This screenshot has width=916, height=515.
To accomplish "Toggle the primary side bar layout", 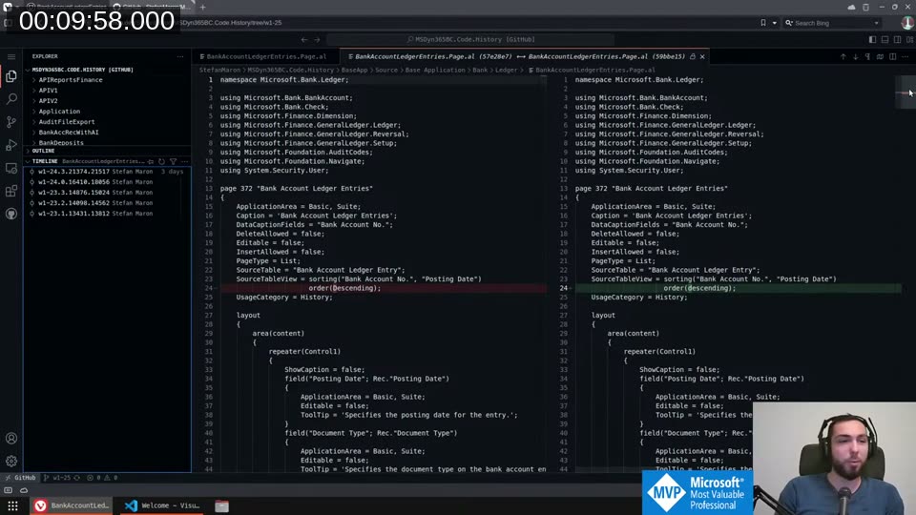I will (872, 40).
